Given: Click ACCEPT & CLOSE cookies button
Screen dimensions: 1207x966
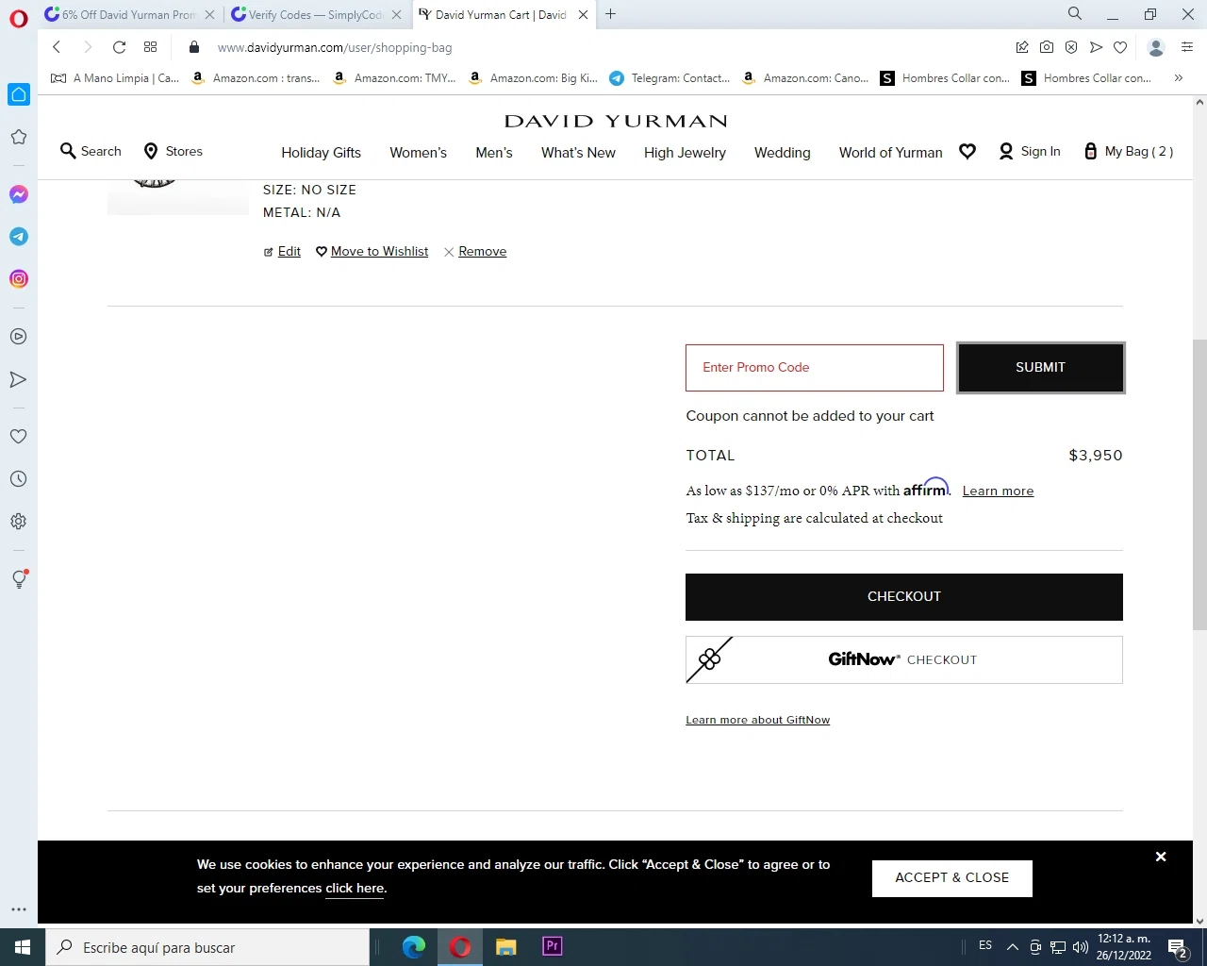Looking at the screenshot, I should (x=951, y=878).
